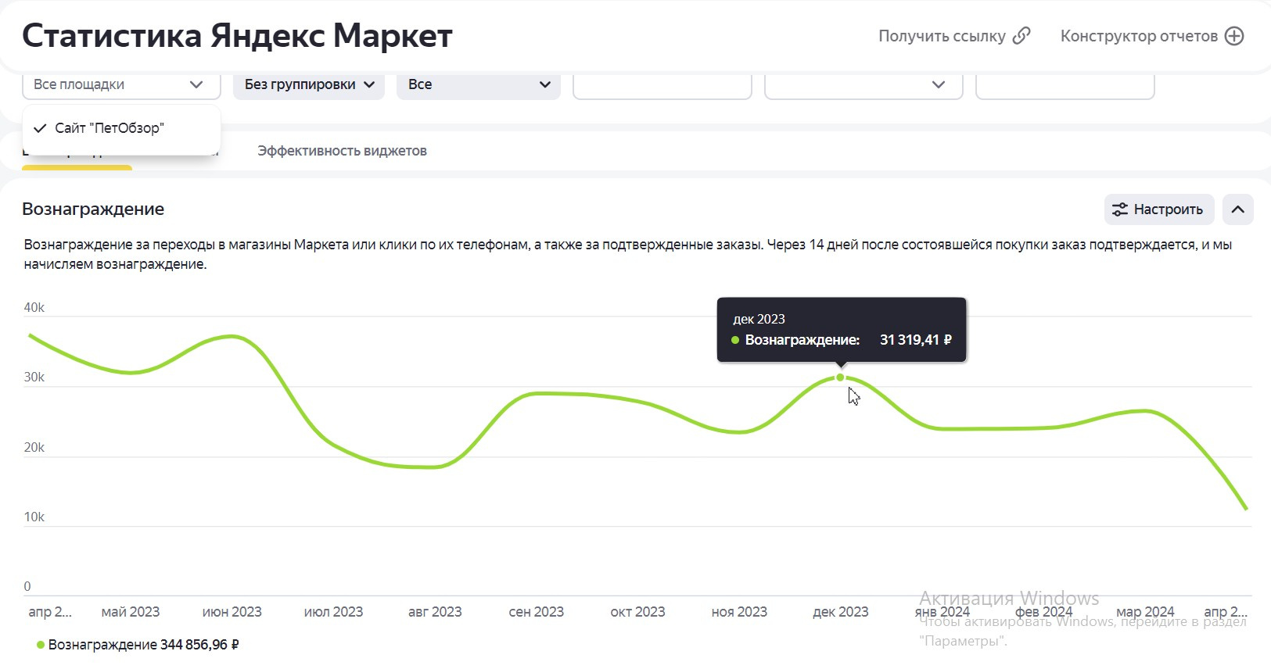Viewport: 1271px width, 669px height.
Task: Click the июн 2023 axis label
Action: tap(232, 612)
